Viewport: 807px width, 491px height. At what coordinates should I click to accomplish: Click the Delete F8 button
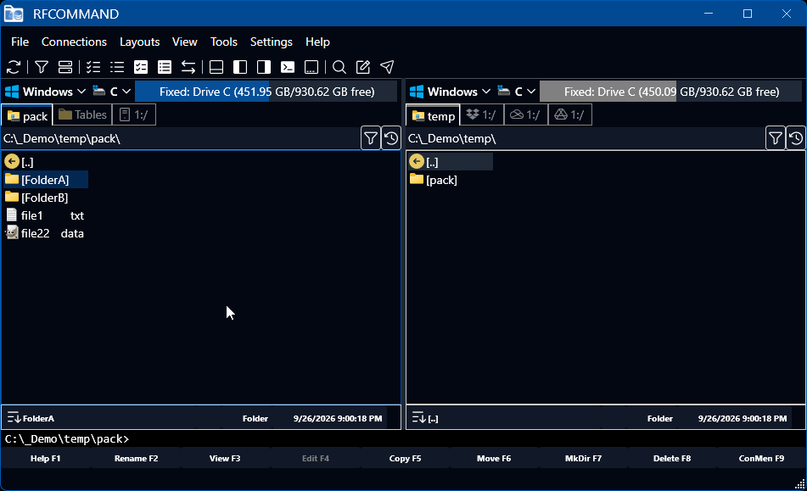tap(672, 458)
